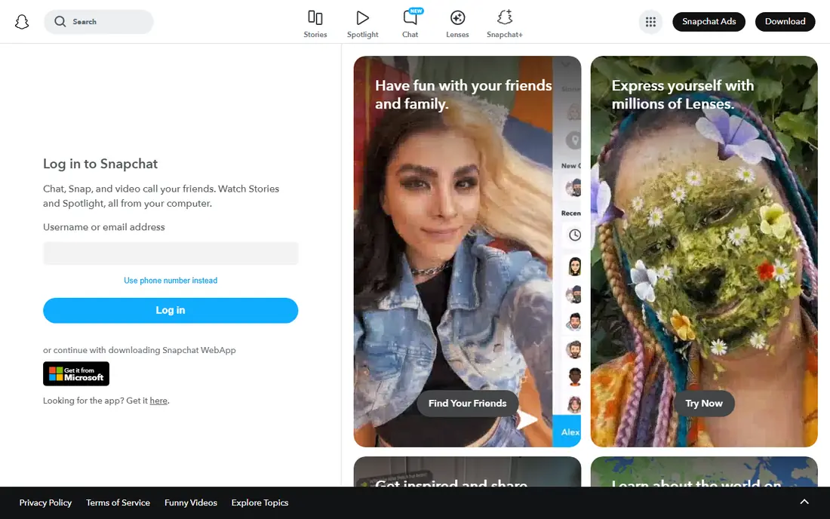Image resolution: width=830 pixels, height=519 pixels.
Task: Open the Stories tab
Action: pyautogui.click(x=315, y=24)
